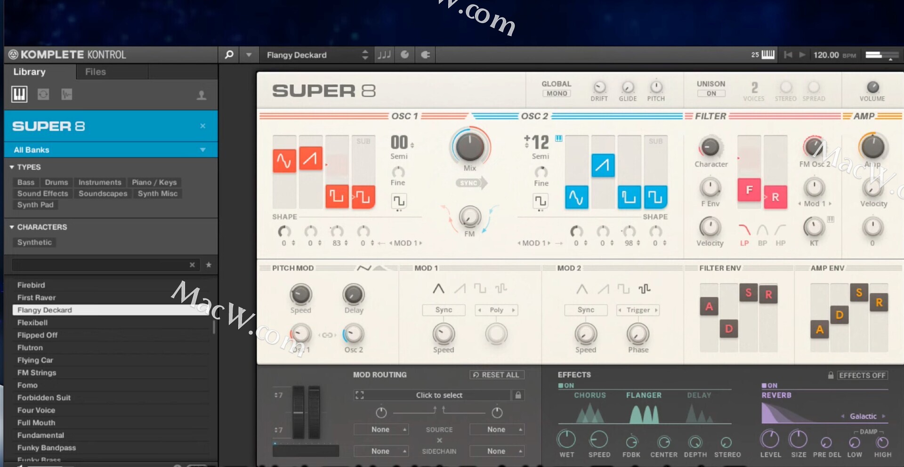Viewport: 904px width, 467px height.
Task: Select the Bass type tag
Action: click(26, 182)
